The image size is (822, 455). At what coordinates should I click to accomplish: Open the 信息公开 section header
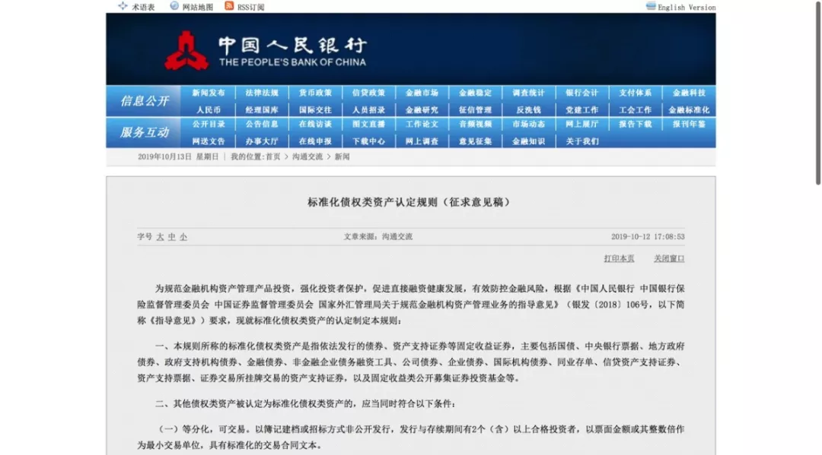[x=144, y=101]
